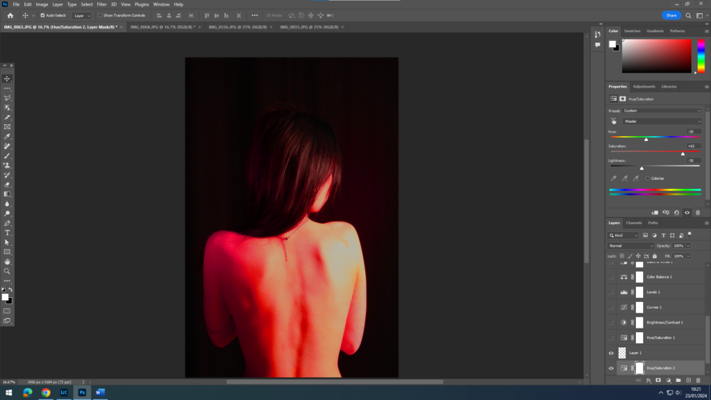The image size is (711, 400).
Task: Select the Crop tool
Action: point(7,117)
